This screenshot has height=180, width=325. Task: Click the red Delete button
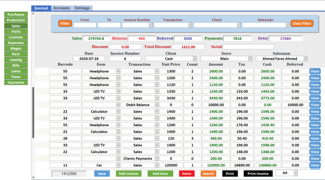pyautogui.click(x=187, y=174)
